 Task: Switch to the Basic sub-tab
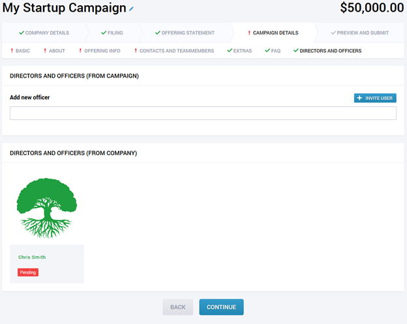click(x=20, y=51)
